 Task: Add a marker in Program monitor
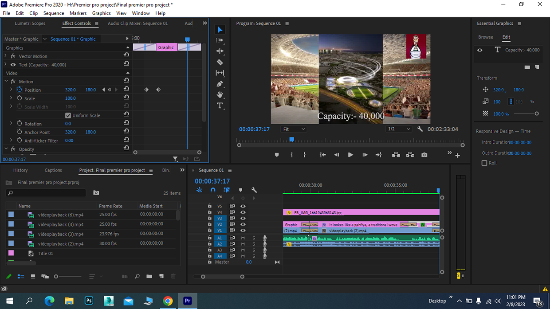tap(277, 155)
